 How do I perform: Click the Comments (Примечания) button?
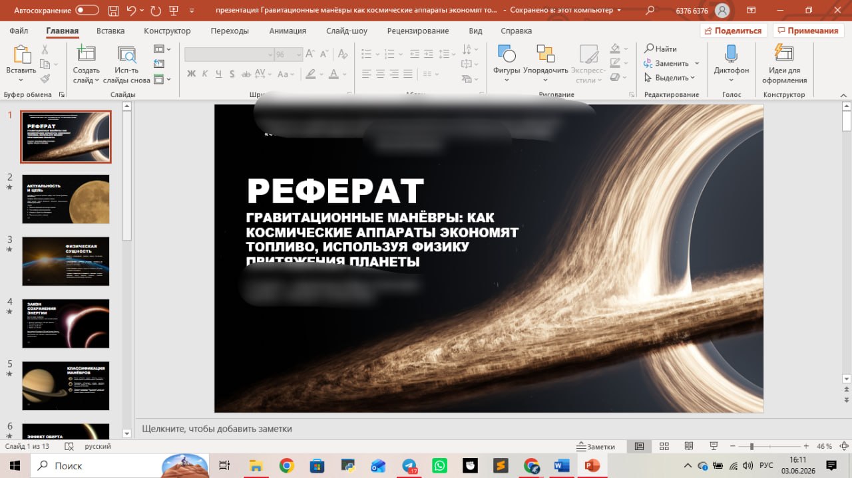click(x=807, y=31)
